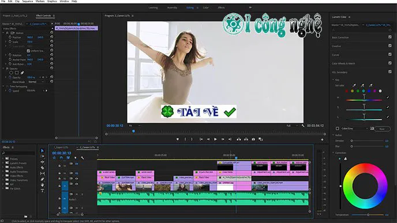Select the Track Select Forward tool
397x223 pixels.
point(42,156)
